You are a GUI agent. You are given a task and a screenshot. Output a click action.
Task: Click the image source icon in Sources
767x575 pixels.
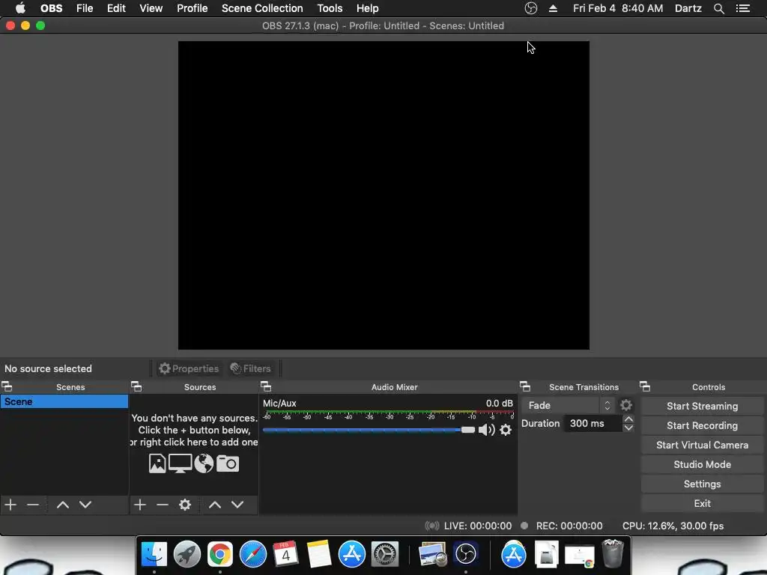pyautogui.click(x=157, y=463)
